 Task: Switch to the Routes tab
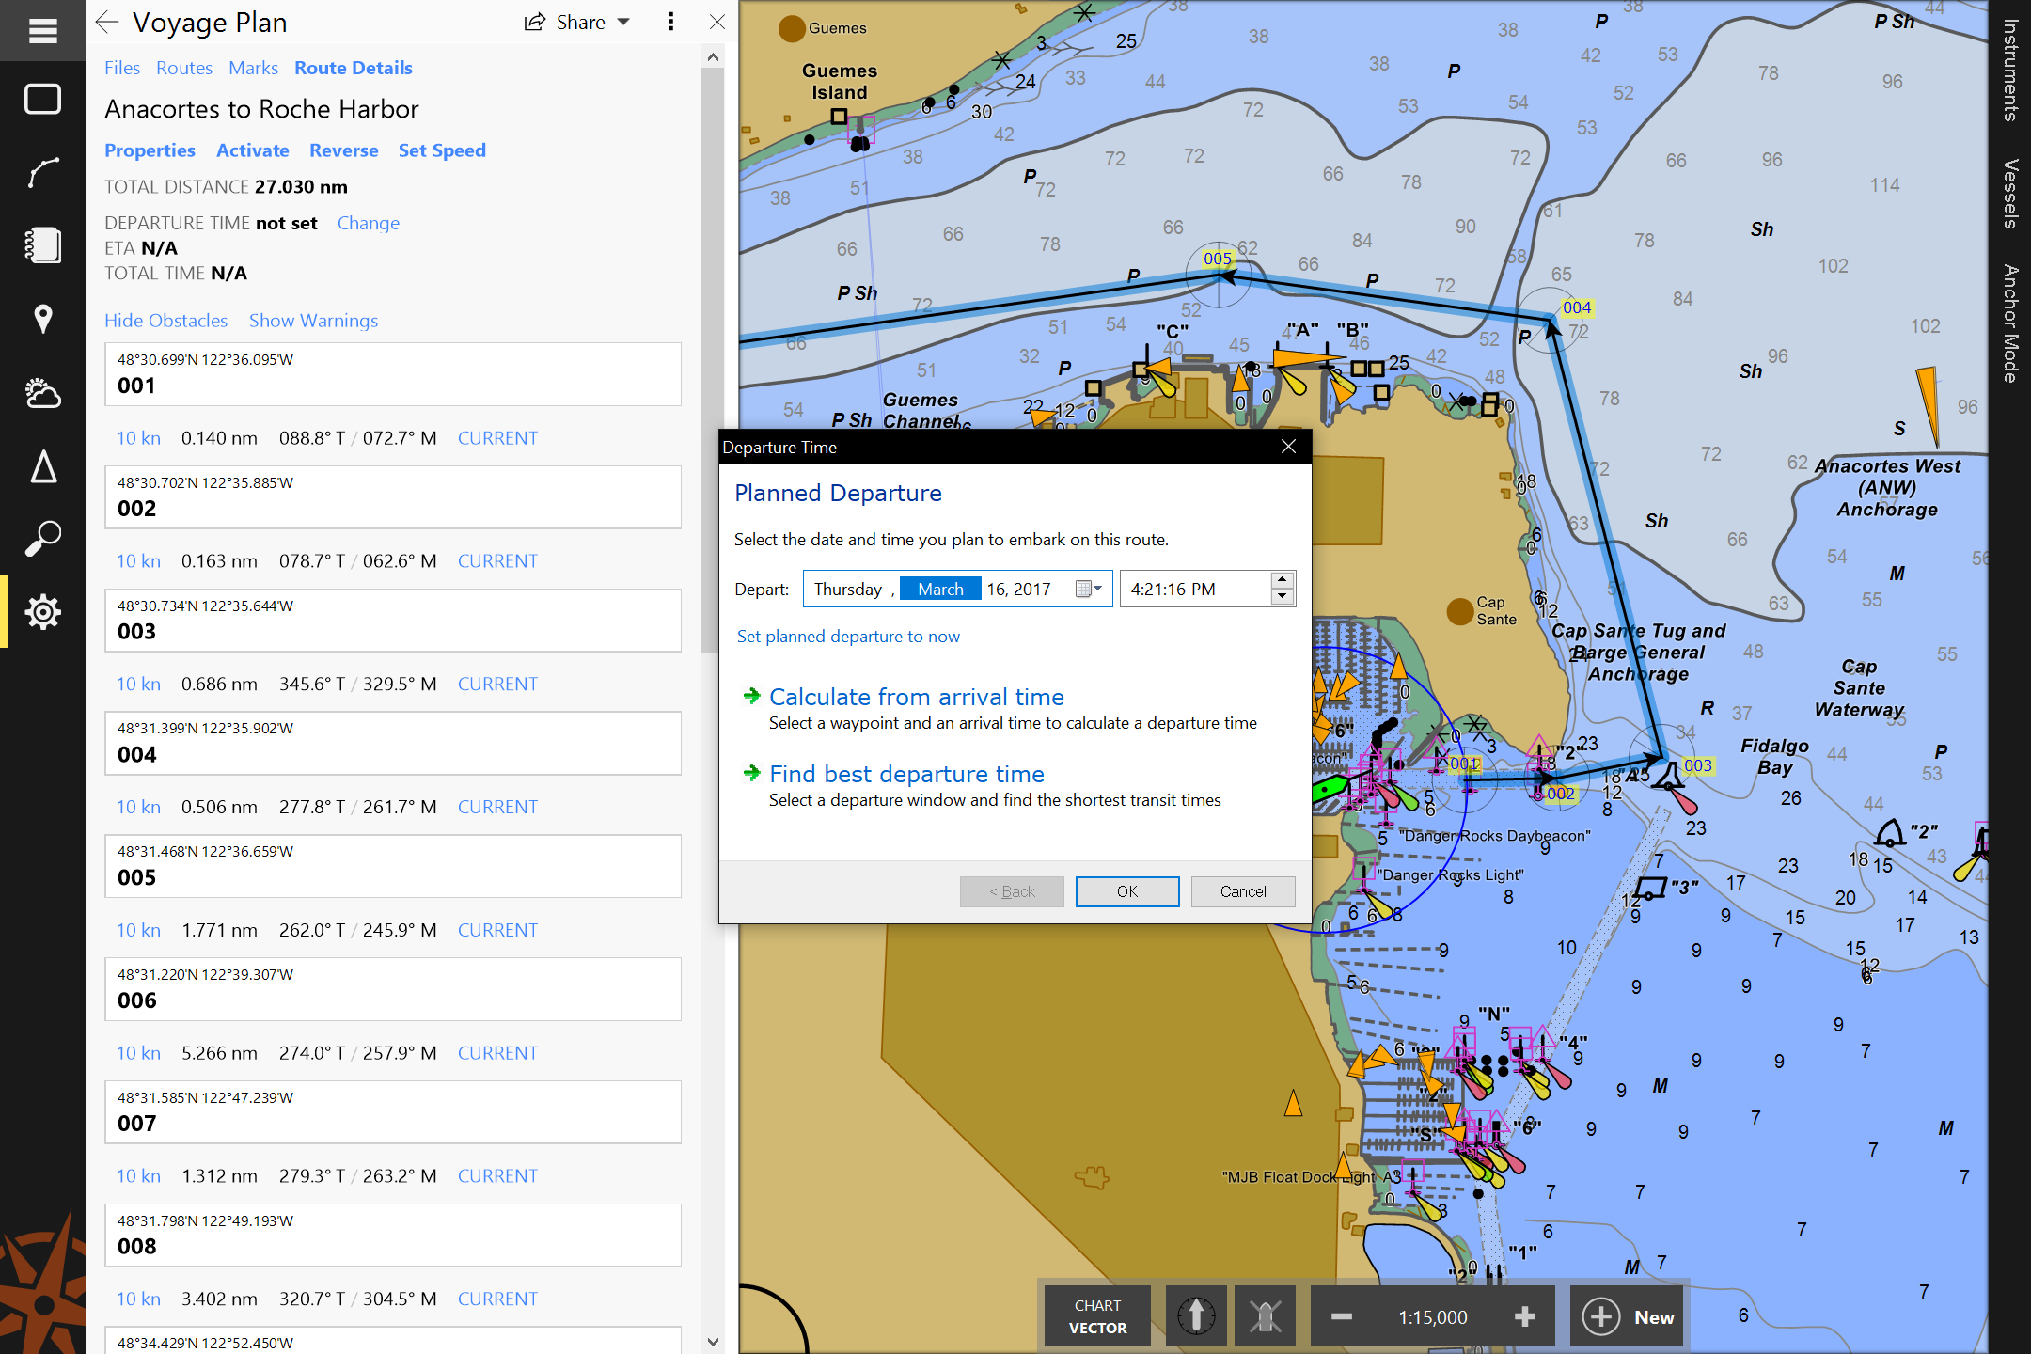tap(181, 67)
